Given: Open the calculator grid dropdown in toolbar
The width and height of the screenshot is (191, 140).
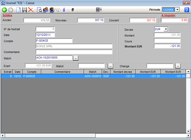Looking at the screenshot, I should [98, 10].
